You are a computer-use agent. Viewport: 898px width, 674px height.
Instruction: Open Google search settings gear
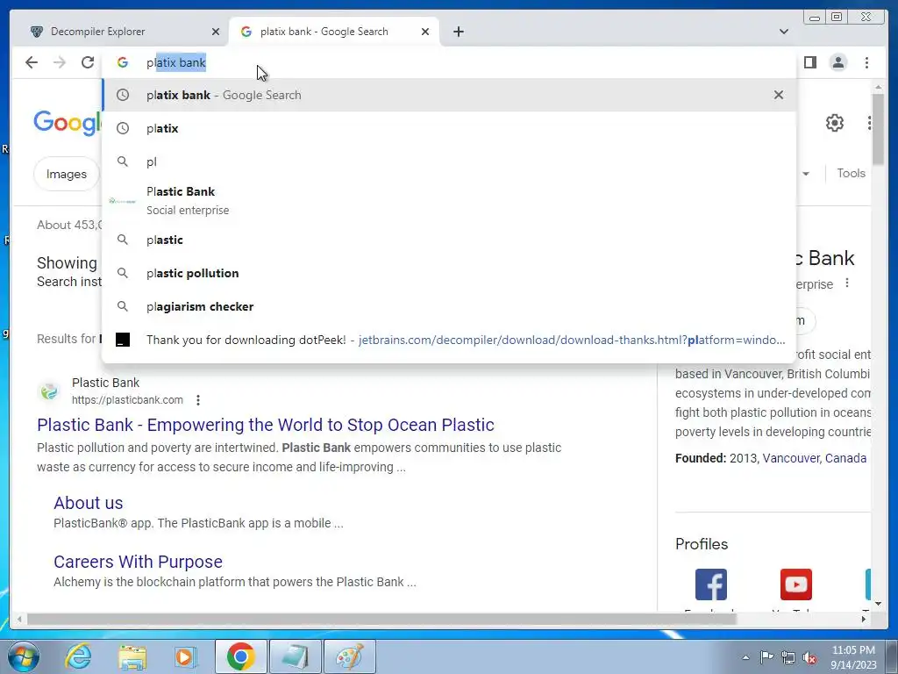pyautogui.click(x=835, y=123)
